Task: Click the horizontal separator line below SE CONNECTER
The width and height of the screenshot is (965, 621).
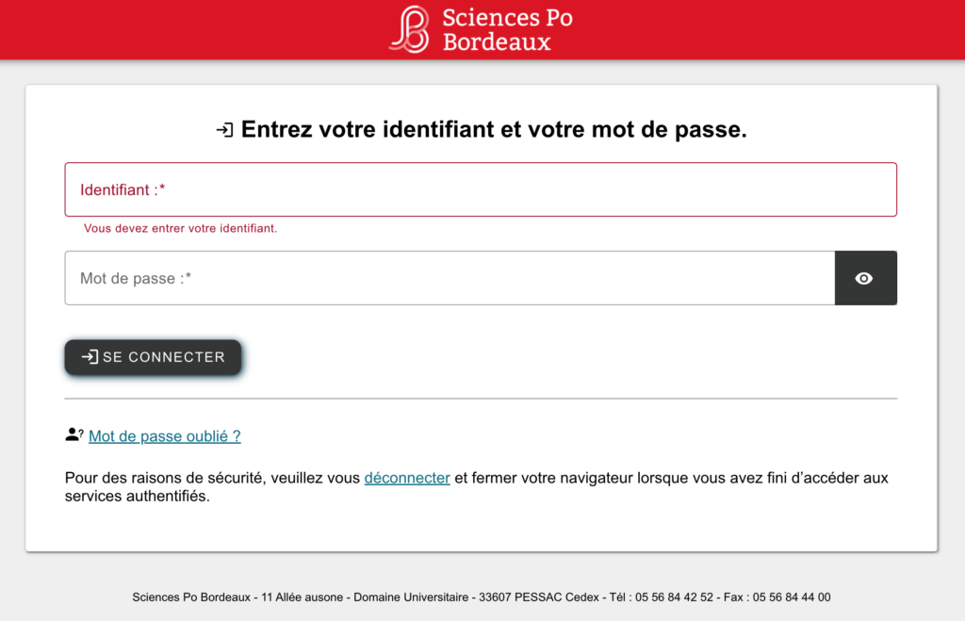Action: click(481, 397)
